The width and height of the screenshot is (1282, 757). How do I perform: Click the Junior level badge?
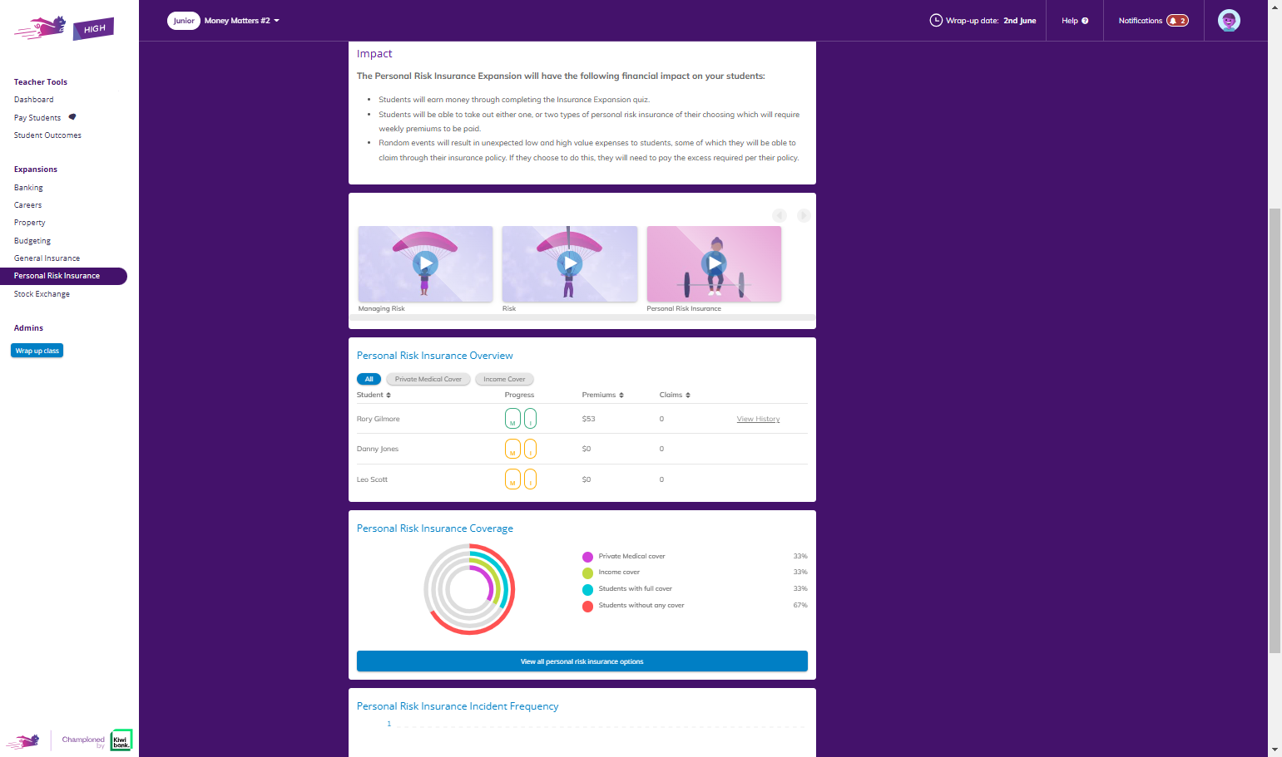(x=184, y=21)
